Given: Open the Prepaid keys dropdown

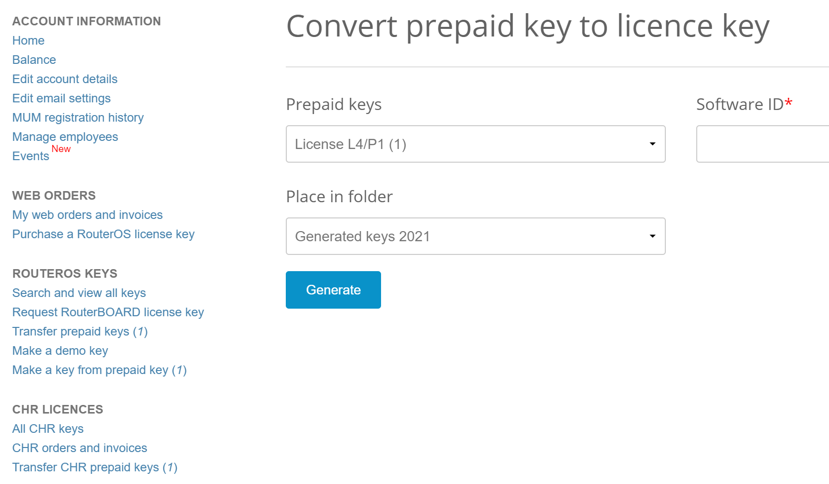Looking at the screenshot, I should (475, 144).
